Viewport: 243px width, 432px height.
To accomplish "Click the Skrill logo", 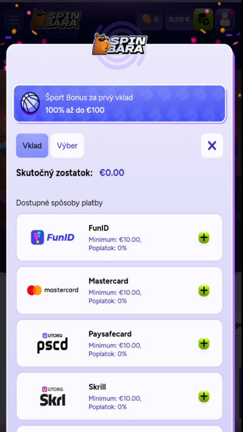I will [52, 396].
